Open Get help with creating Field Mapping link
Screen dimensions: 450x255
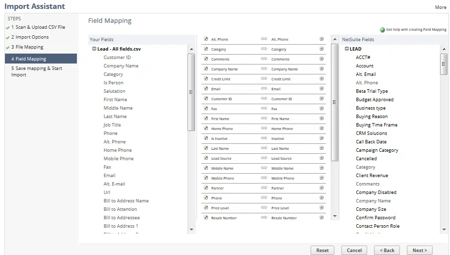[416, 30]
